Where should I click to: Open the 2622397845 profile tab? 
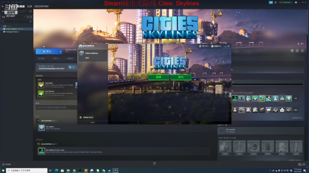point(41,6)
